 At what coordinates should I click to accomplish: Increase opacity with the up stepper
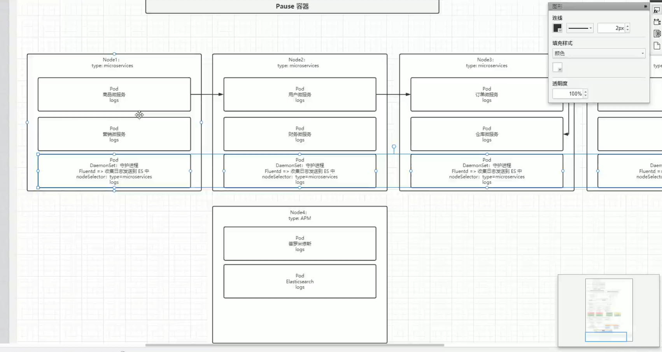pos(585,92)
